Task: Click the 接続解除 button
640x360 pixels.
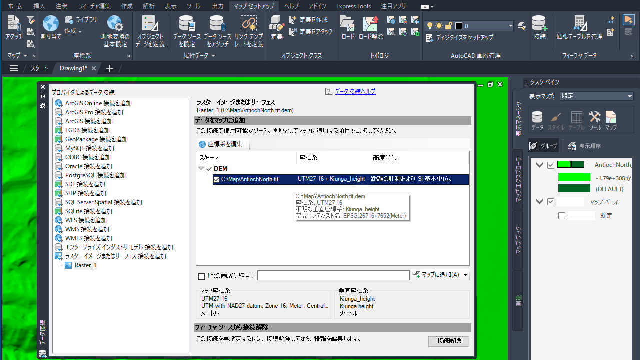Action: (449, 341)
